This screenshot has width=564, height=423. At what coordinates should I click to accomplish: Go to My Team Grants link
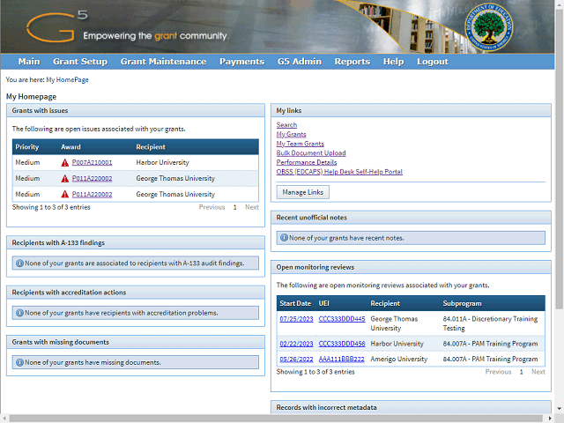click(x=300, y=144)
